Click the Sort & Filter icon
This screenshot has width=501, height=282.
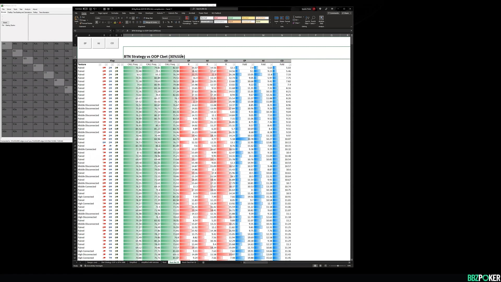pos(307,18)
